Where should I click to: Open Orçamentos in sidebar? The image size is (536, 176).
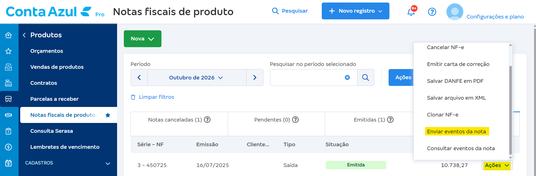47,51
